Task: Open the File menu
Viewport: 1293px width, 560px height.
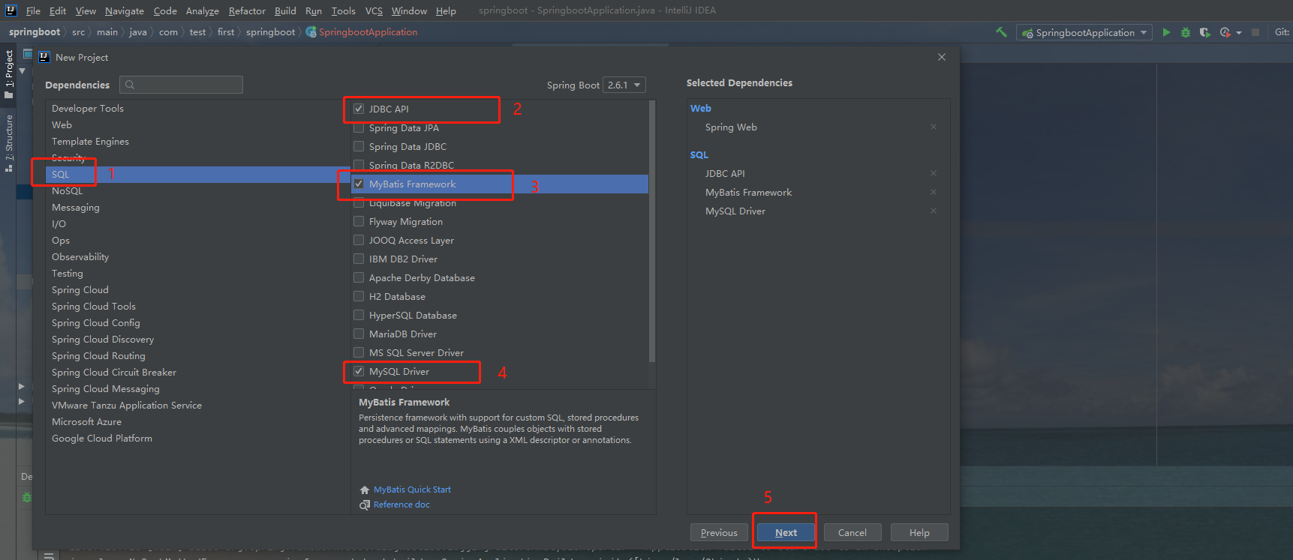Action: click(x=33, y=10)
